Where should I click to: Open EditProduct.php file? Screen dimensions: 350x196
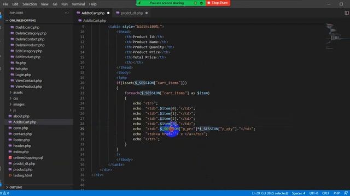28,57
